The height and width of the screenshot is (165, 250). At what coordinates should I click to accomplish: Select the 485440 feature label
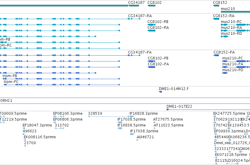(x=221, y=137)
